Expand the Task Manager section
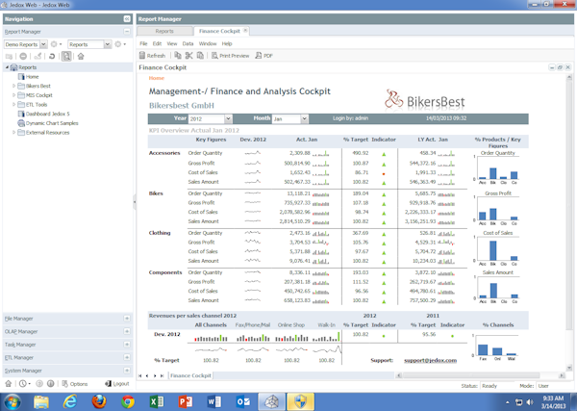The image size is (577, 411). click(x=127, y=345)
